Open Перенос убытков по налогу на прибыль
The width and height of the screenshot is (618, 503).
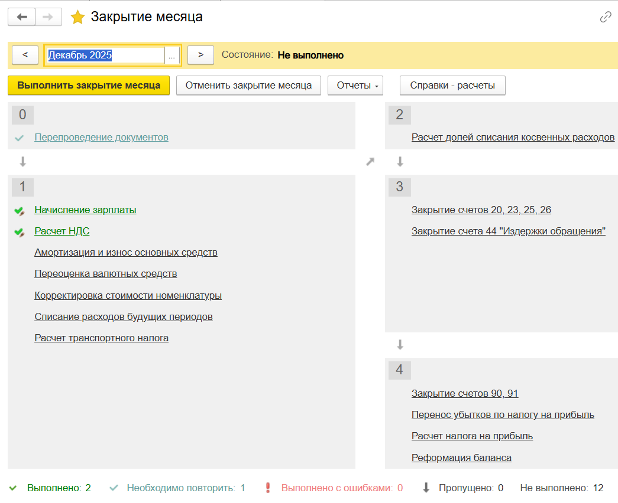point(503,414)
